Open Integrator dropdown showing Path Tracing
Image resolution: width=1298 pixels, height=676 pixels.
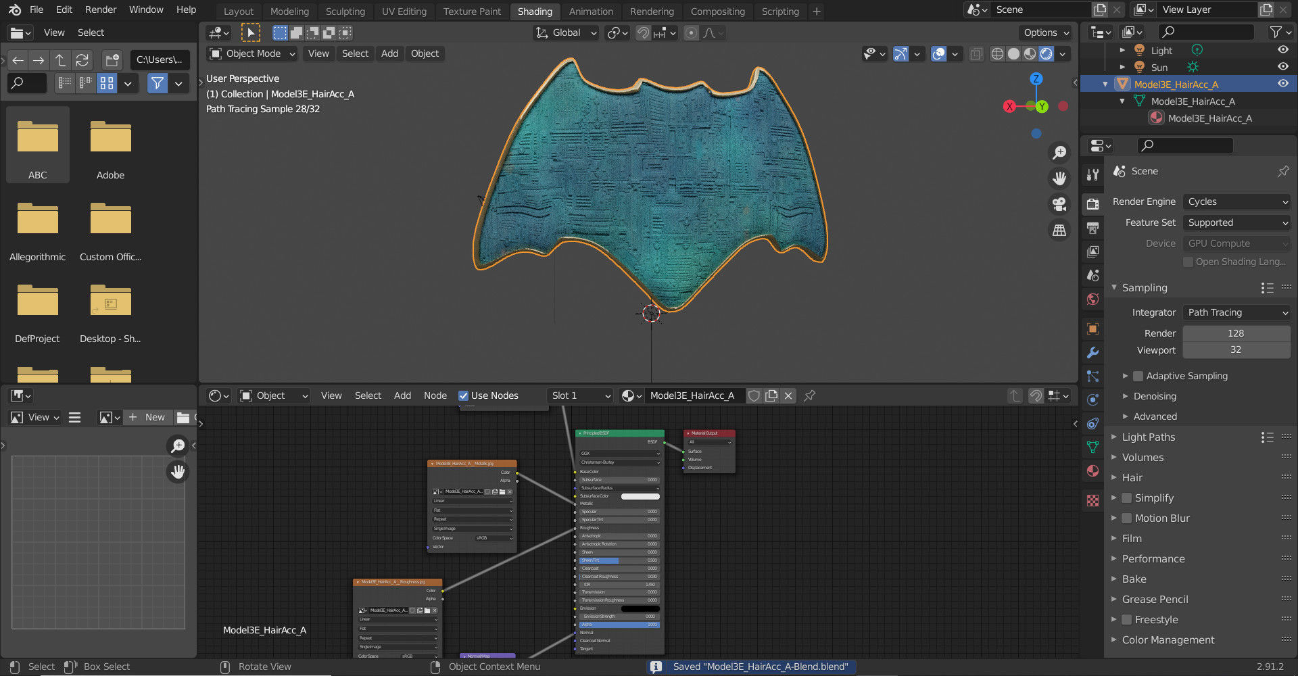[x=1236, y=312]
